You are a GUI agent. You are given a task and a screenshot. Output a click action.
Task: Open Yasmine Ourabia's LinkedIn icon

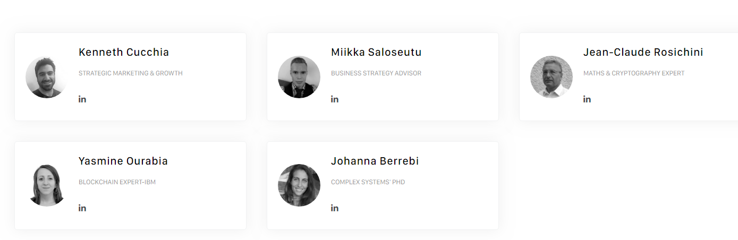82,208
